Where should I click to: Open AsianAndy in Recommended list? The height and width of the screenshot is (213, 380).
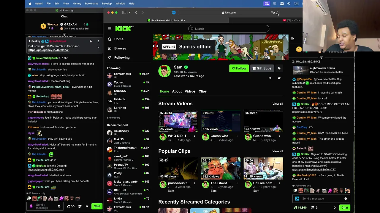coord(128,133)
